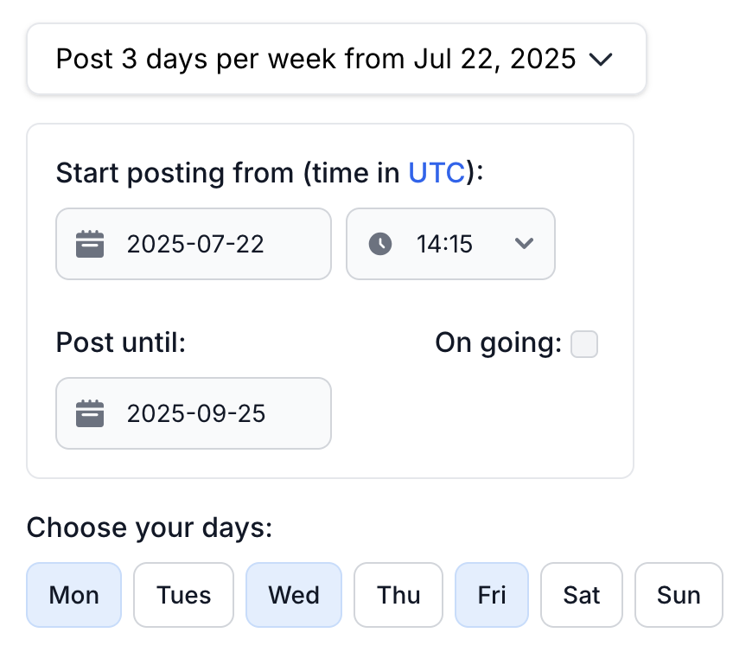Image resolution: width=752 pixels, height=652 pixels.
Task: Open the chevron on the schedule summary bar
Action: coord(602,60)
